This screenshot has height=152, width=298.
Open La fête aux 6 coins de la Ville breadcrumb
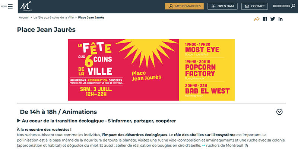pos(54,18)
